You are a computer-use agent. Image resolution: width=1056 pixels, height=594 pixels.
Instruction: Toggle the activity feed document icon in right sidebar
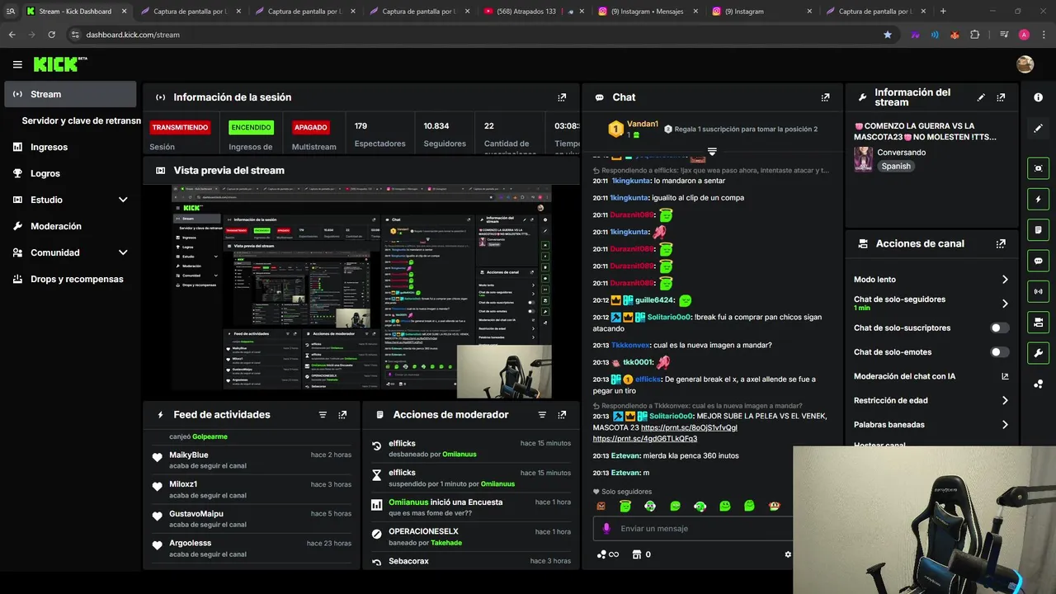click(1038, 229)
